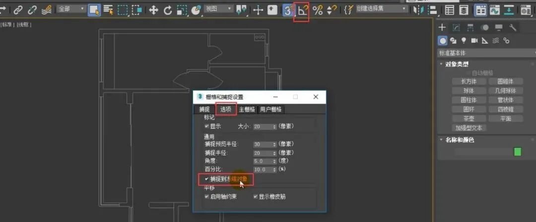Image resolution: width=536 pixels, height=222 pixels.
Task: Toggle the 3D Snaps button
Action: pyautogui.click(x=288, y=10)
